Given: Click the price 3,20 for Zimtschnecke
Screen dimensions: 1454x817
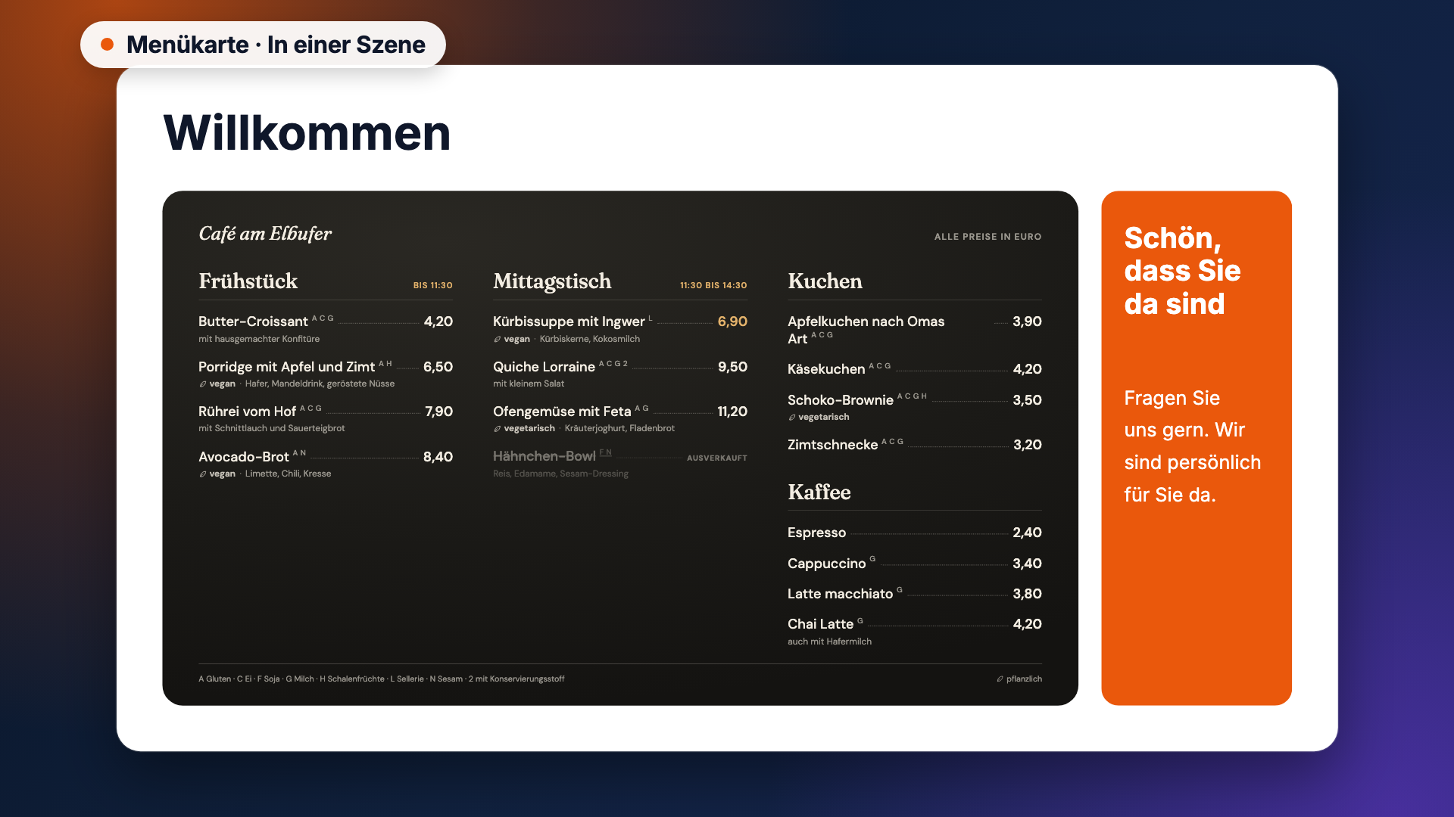Looking at the screenshot, I should (1027, 445).
